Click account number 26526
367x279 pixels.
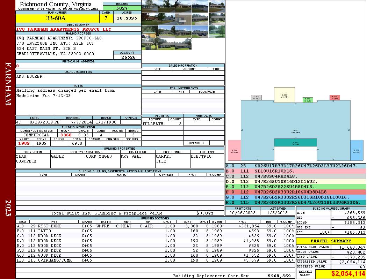(x=128, y=57)
